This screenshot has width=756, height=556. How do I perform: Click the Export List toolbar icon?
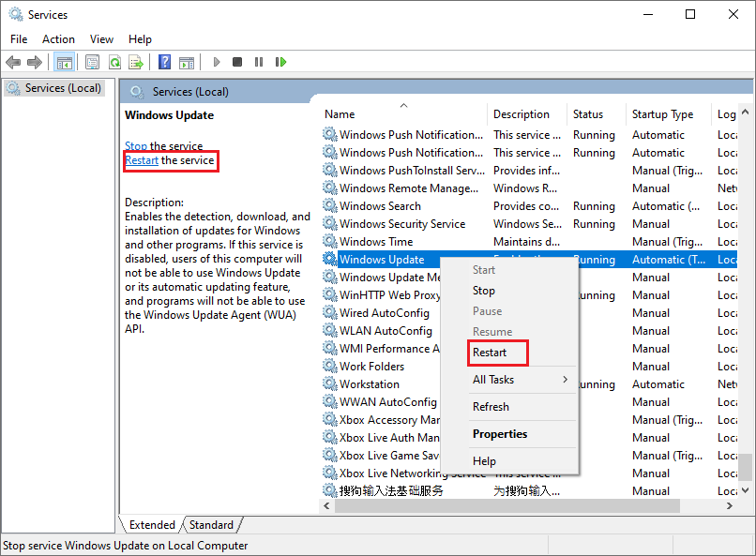coord(136,62)
